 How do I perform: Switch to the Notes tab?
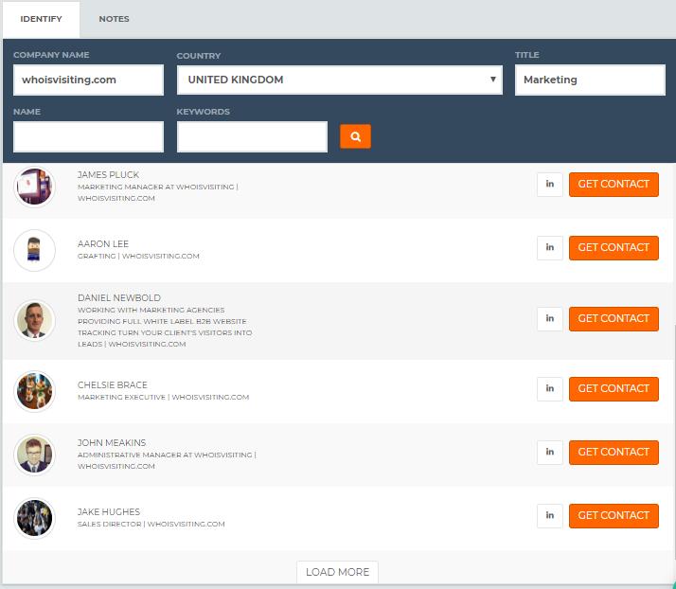point(114,19)
